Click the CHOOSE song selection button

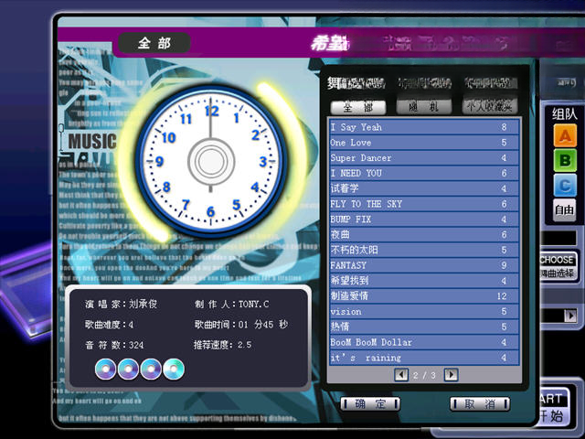(558, 266)
